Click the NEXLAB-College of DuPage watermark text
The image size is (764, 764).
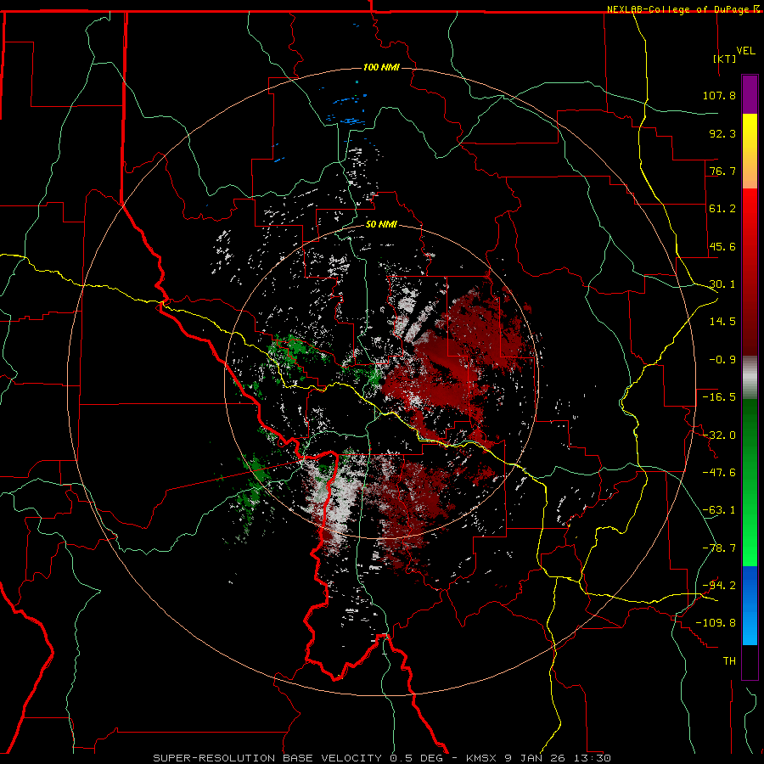(x=679, y=9)
